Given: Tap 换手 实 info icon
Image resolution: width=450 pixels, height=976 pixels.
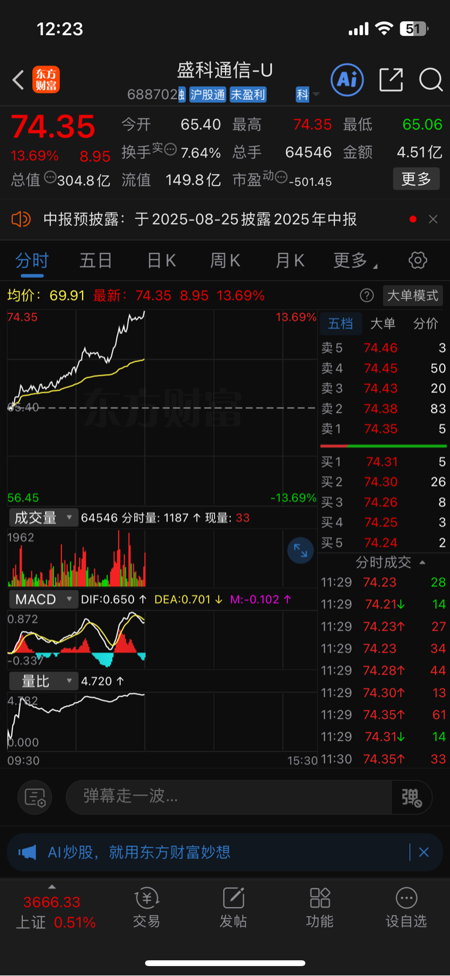Looking at the screenshot, I should coord(170,149).
